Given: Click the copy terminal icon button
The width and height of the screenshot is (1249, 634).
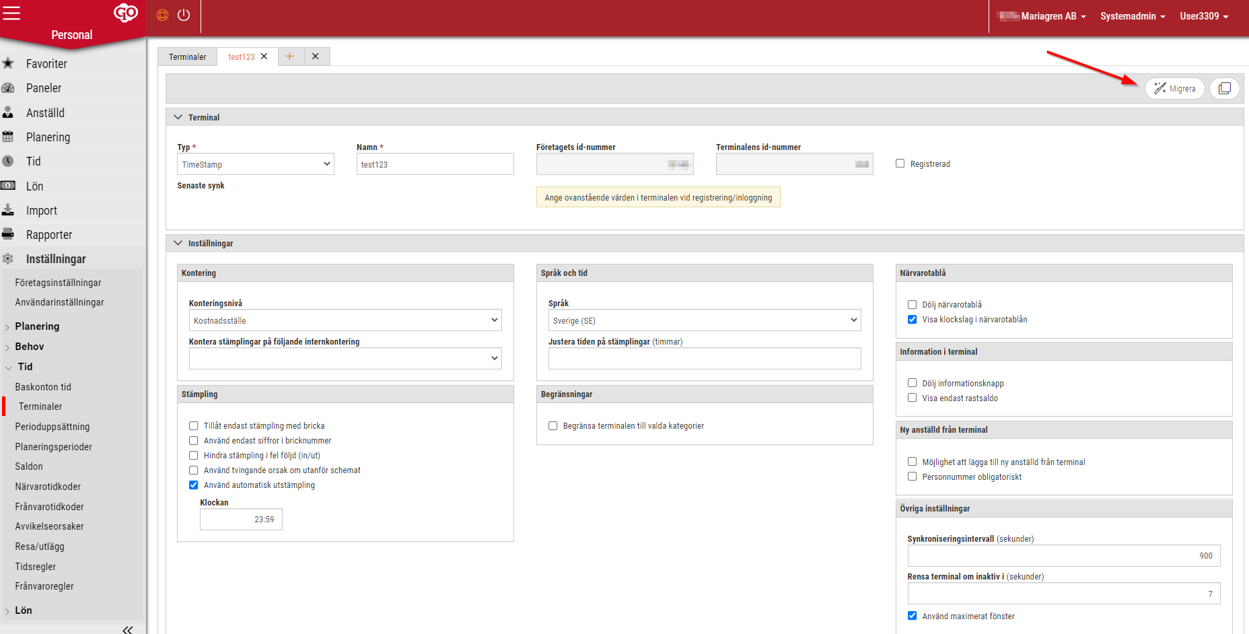Looking at the screenshot, I should pos(1225,88).
